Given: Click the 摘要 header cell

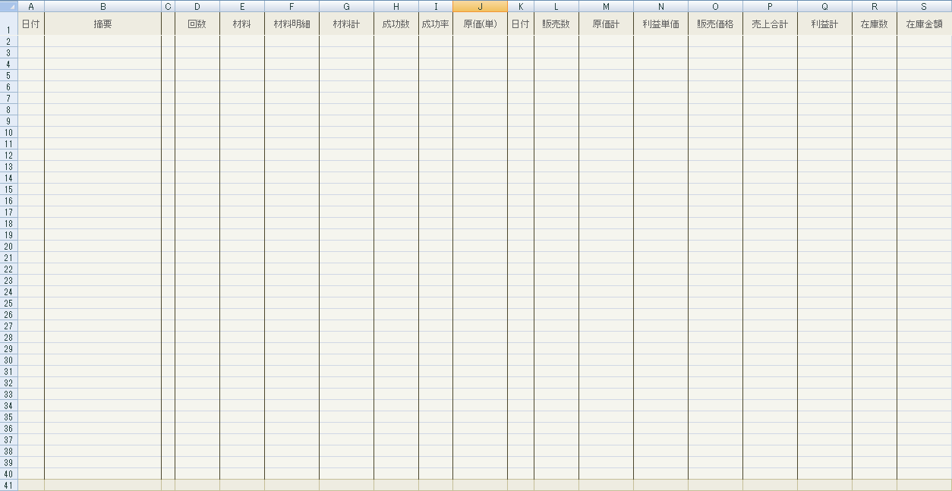Looking at the screenshot, I should [102, 24].
